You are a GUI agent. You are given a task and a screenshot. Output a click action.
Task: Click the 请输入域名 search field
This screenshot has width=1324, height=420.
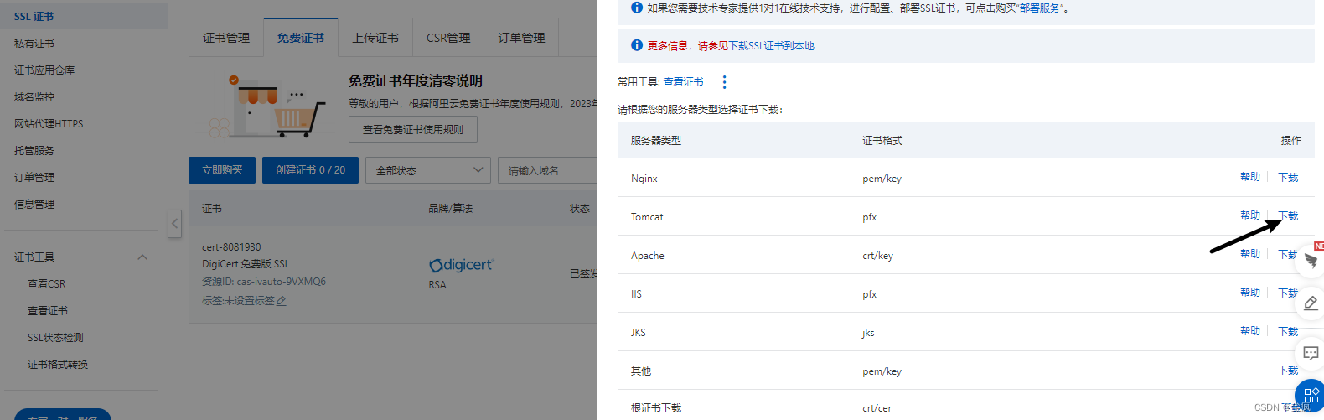547,170
